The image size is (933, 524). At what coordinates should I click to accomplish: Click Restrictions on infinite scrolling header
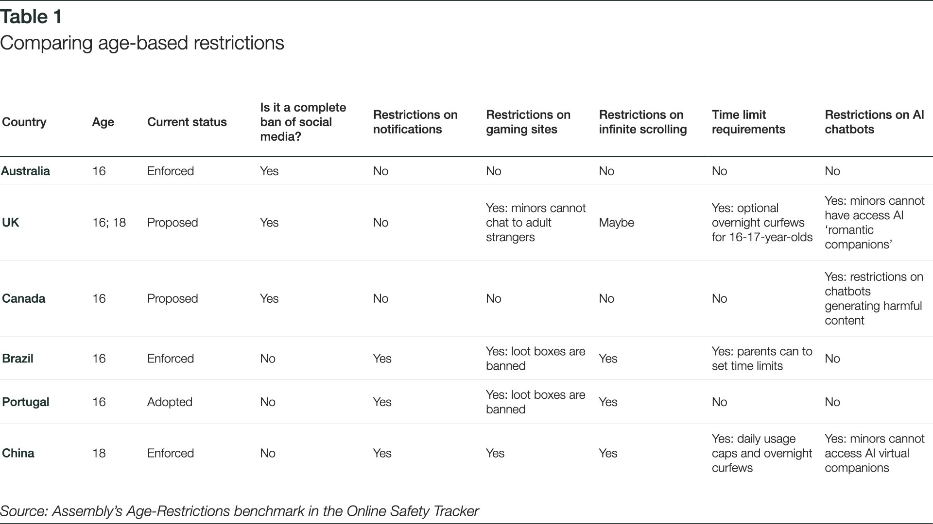point(643,122)
